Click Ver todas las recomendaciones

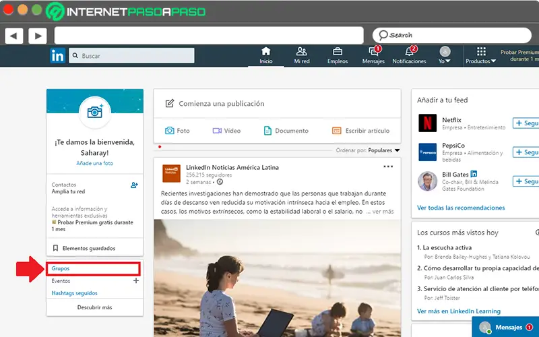click(x=461, y=208)
